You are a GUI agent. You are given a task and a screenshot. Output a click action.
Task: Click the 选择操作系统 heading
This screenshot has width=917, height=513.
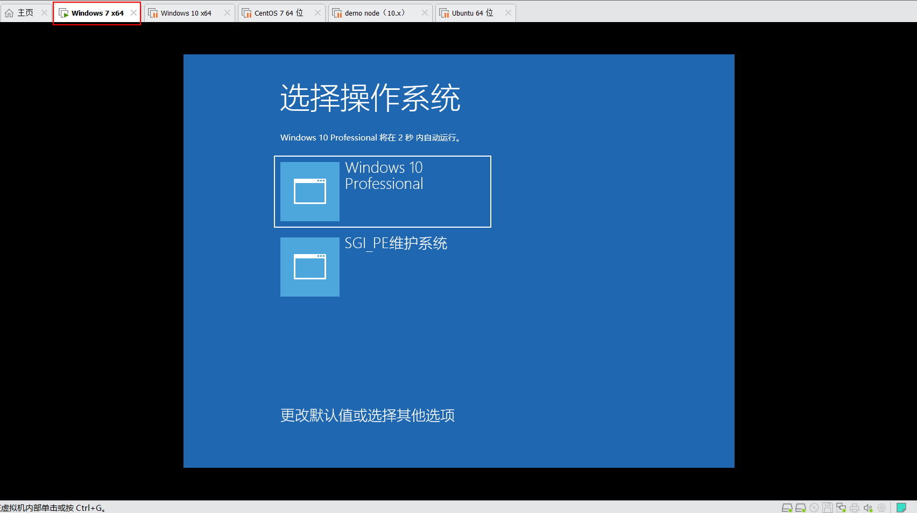[370, 98]
